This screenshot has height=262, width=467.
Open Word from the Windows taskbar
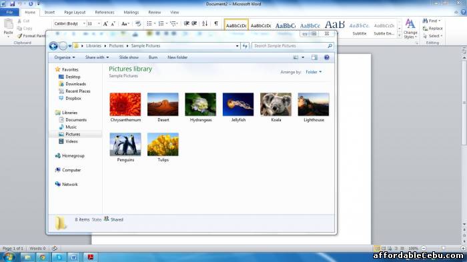pyautogui.click(x=73, y=257)
